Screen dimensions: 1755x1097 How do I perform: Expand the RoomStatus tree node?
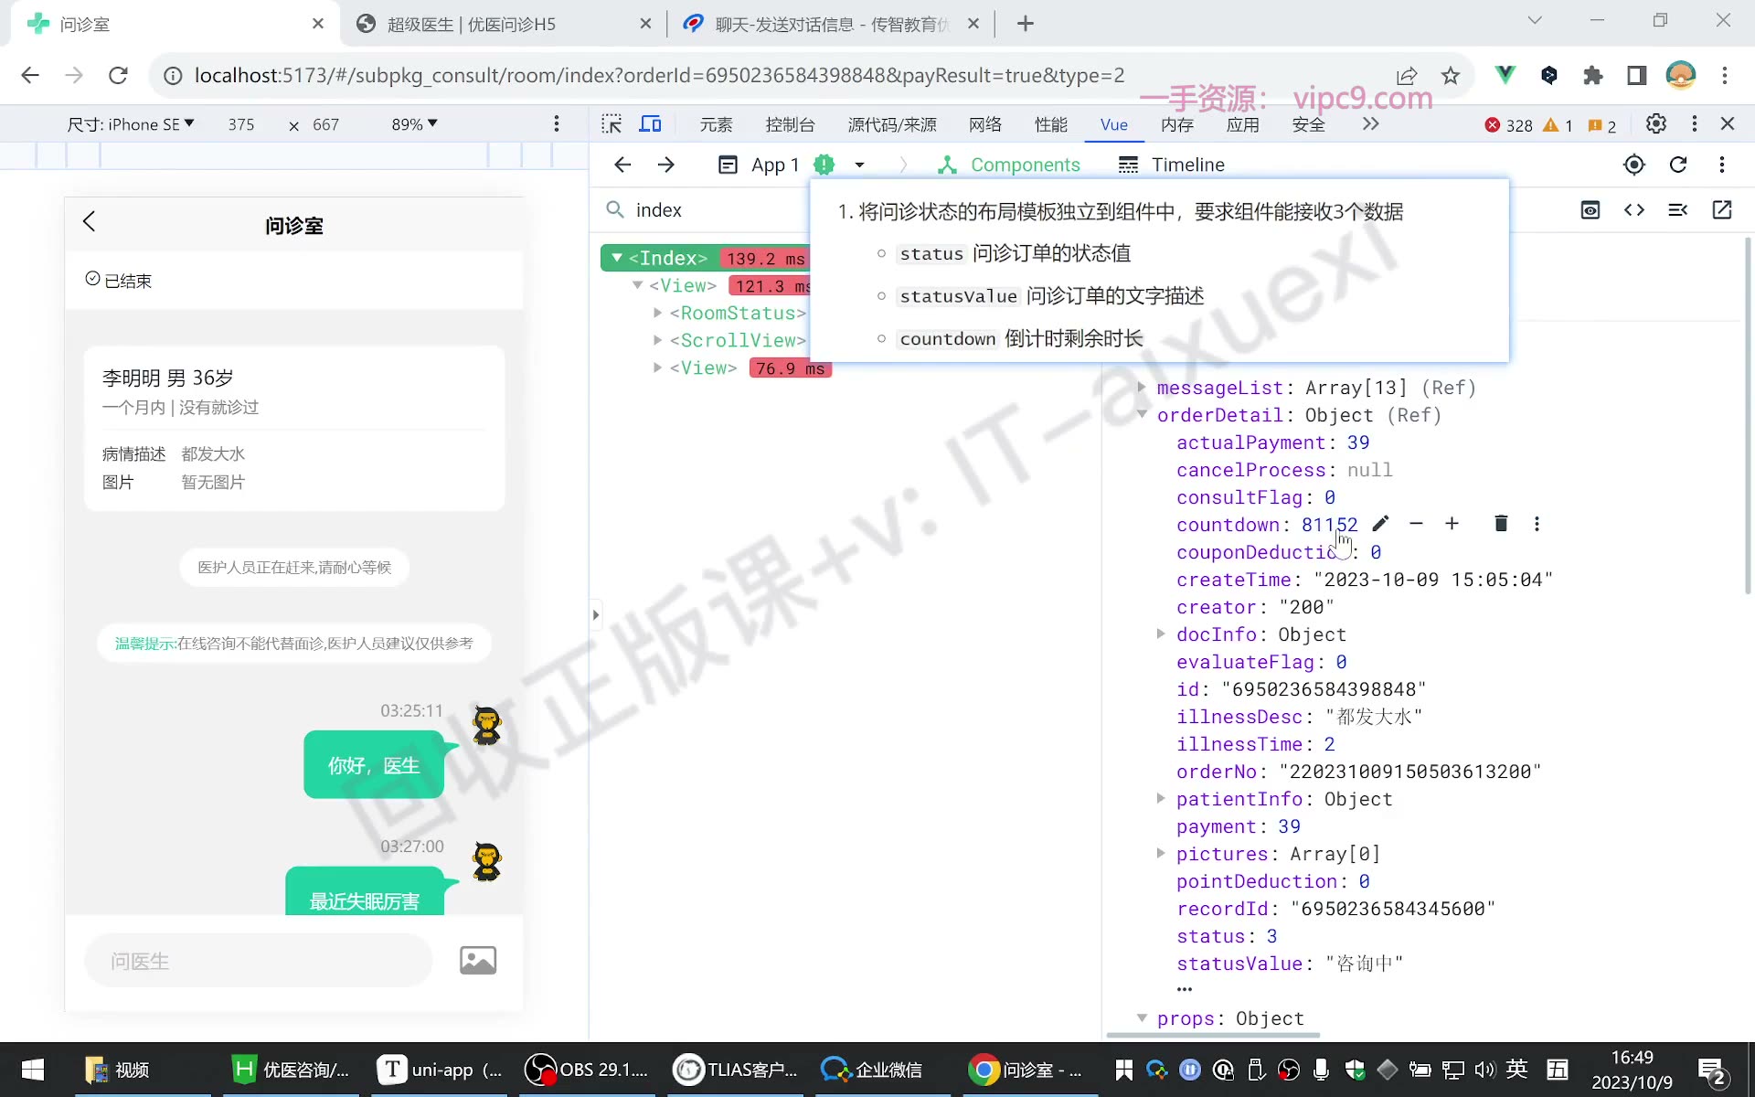[657, 314]
